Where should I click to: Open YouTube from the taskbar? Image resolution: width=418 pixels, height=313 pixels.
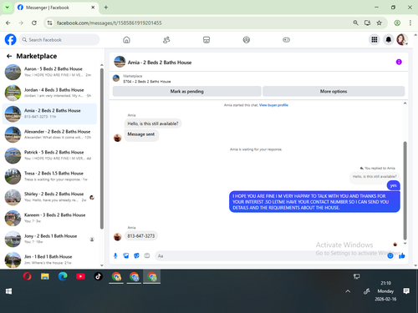pos(80,276)
